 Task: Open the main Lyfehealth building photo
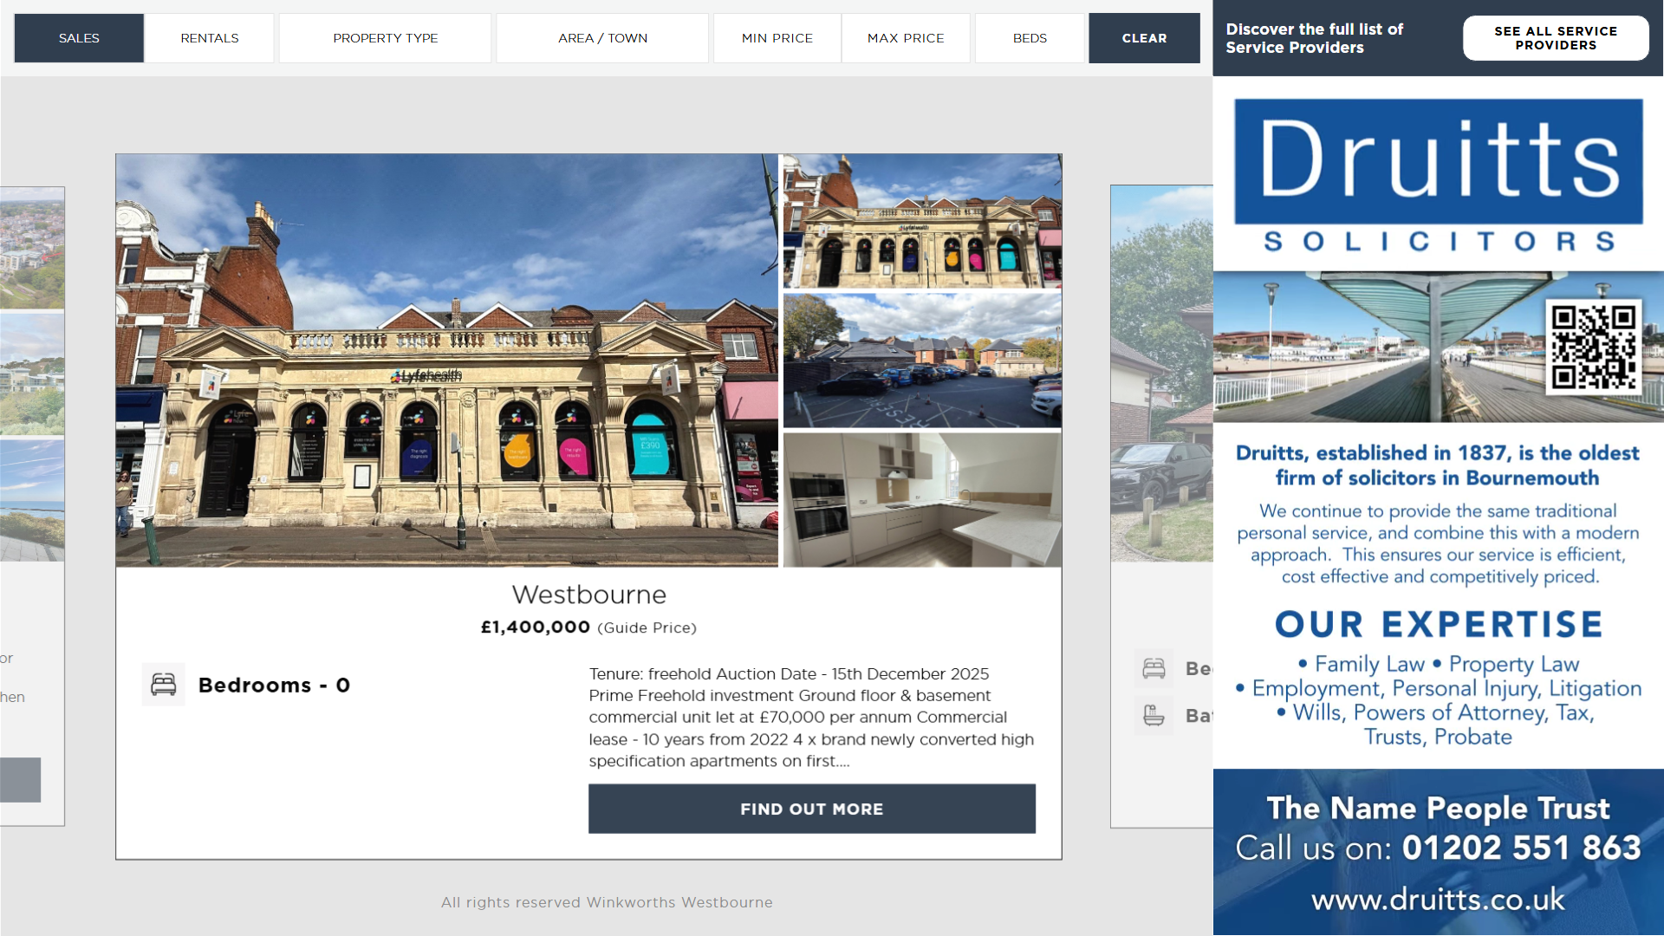(446, 361)
